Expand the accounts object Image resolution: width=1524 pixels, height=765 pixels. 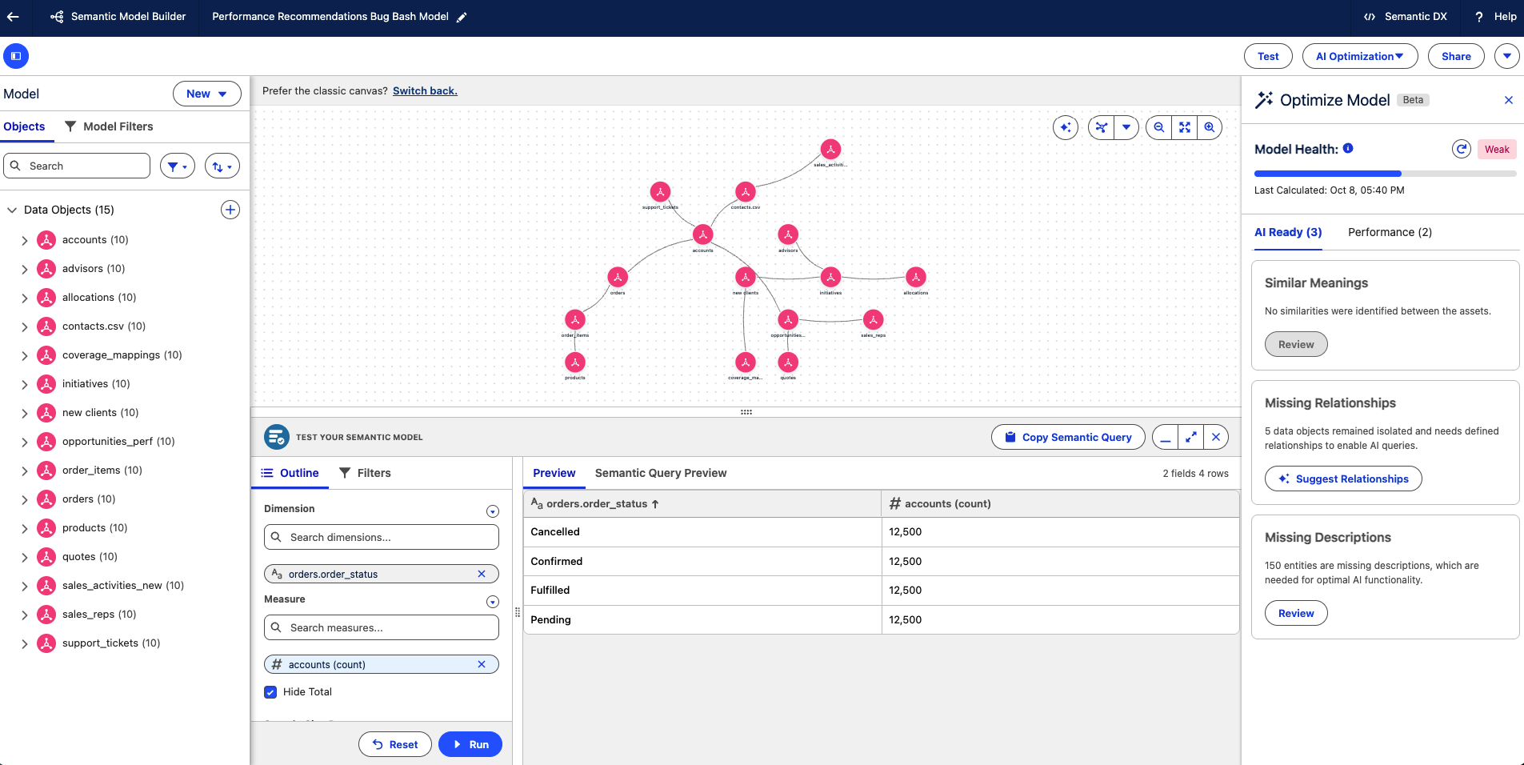point(24,240)
